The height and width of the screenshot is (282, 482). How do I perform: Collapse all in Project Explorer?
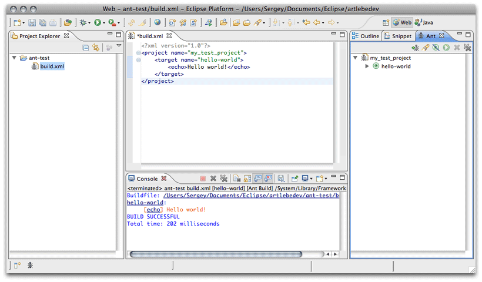click(x=86, y=48)
